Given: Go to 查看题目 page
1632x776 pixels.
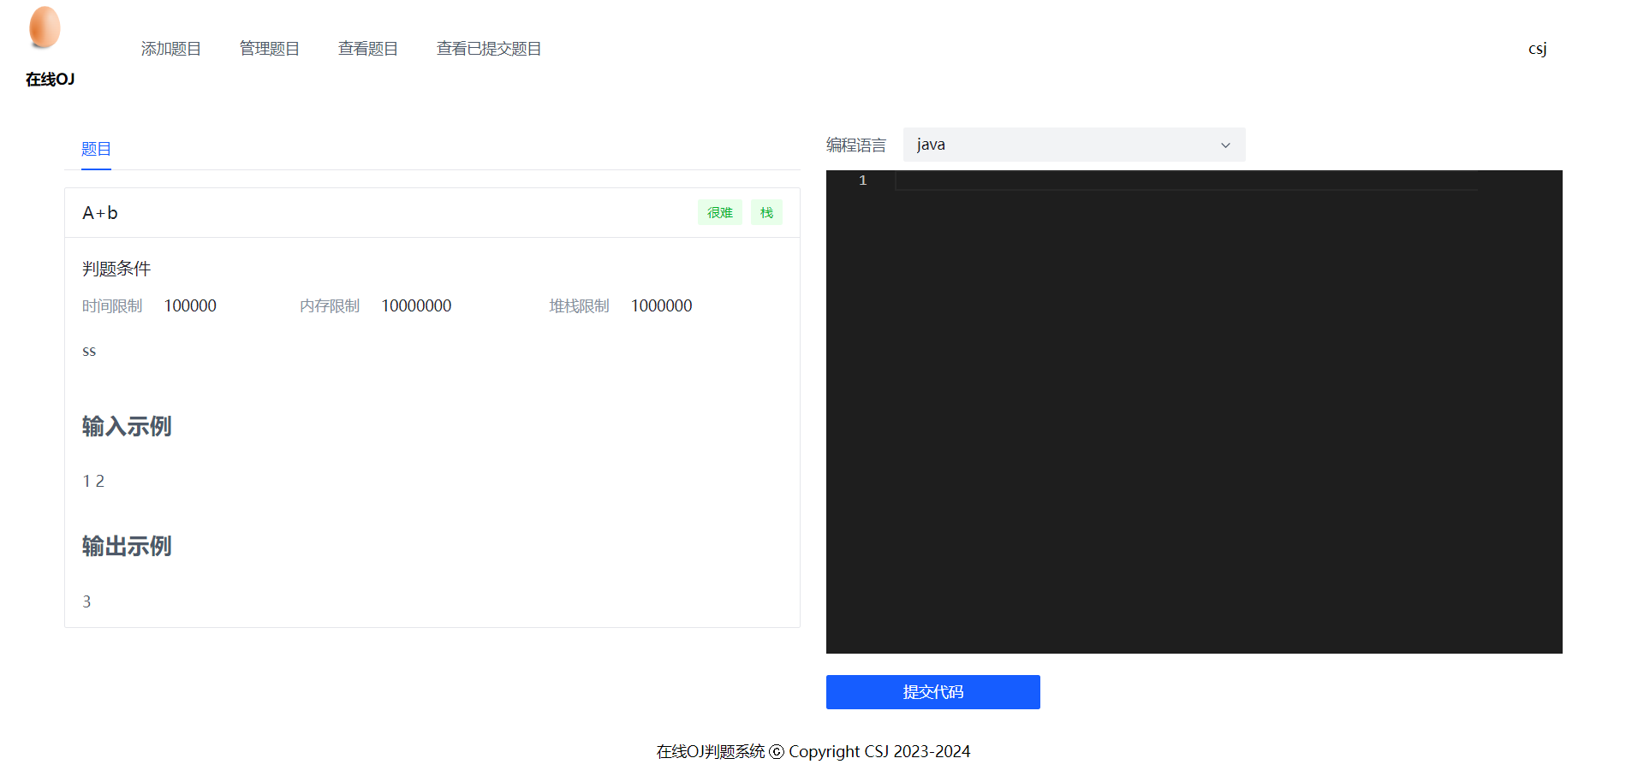Looking at the screenshot, I should (x=368, y=49).
